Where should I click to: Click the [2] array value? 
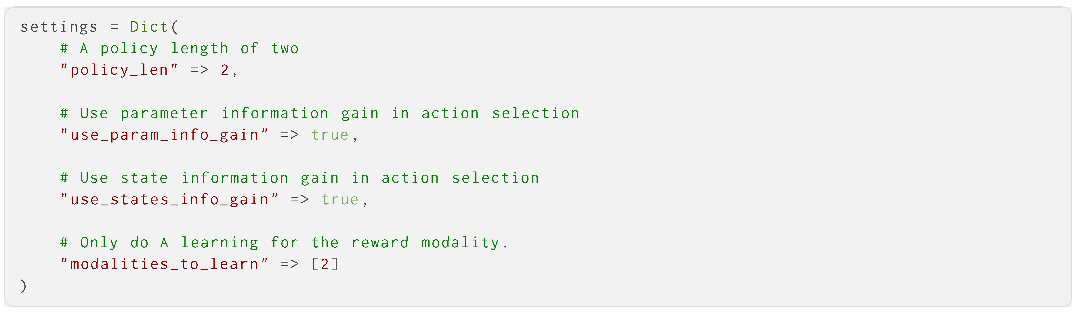[325, 264]
